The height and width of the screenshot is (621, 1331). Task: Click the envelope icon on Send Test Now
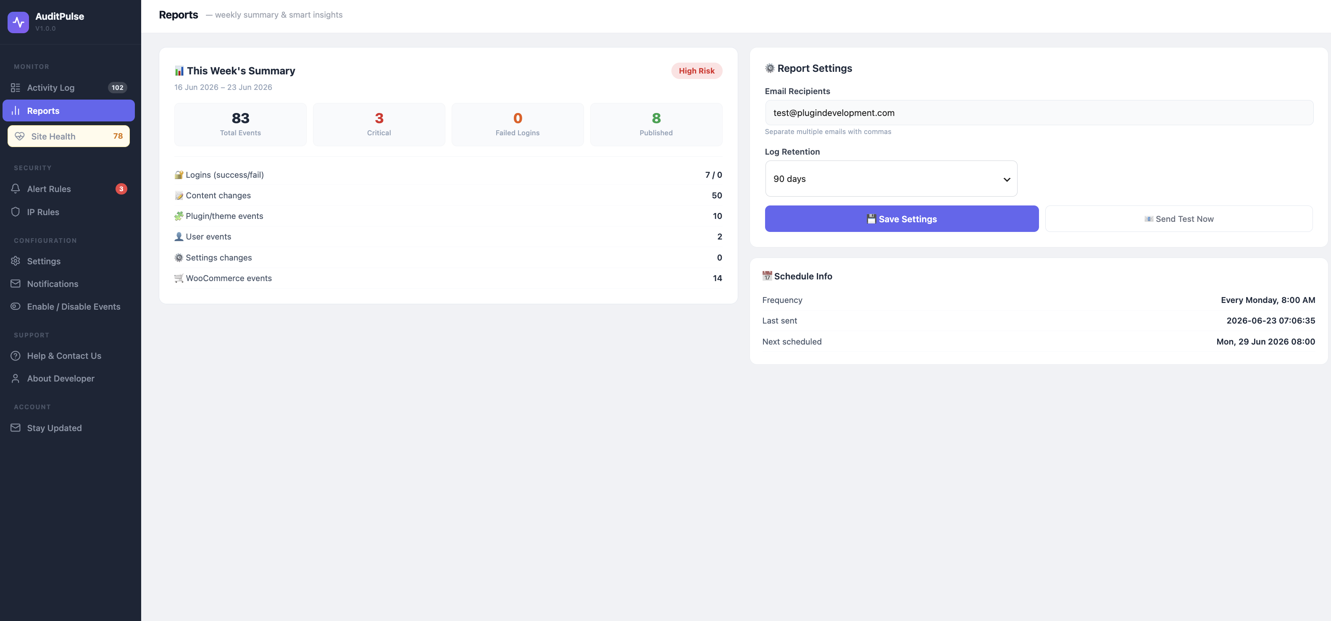[x=1149, y=219]
